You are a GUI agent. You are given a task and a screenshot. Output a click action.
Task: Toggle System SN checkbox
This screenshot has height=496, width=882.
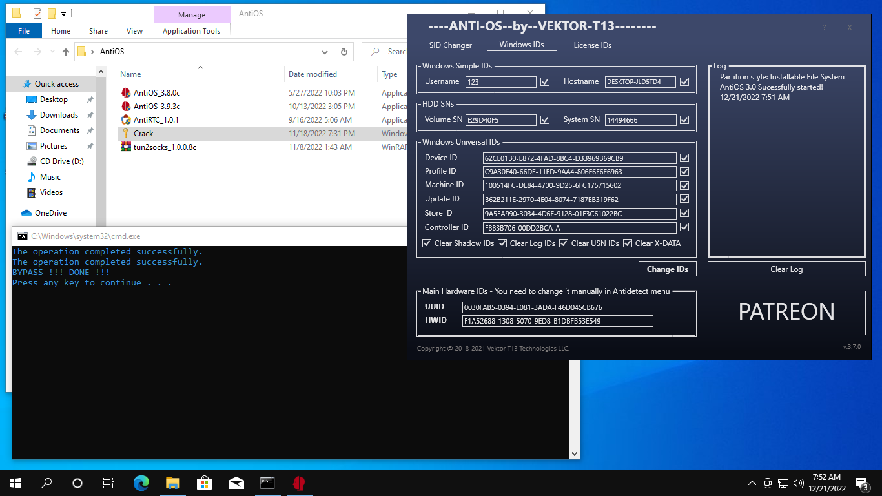(684, 119)
